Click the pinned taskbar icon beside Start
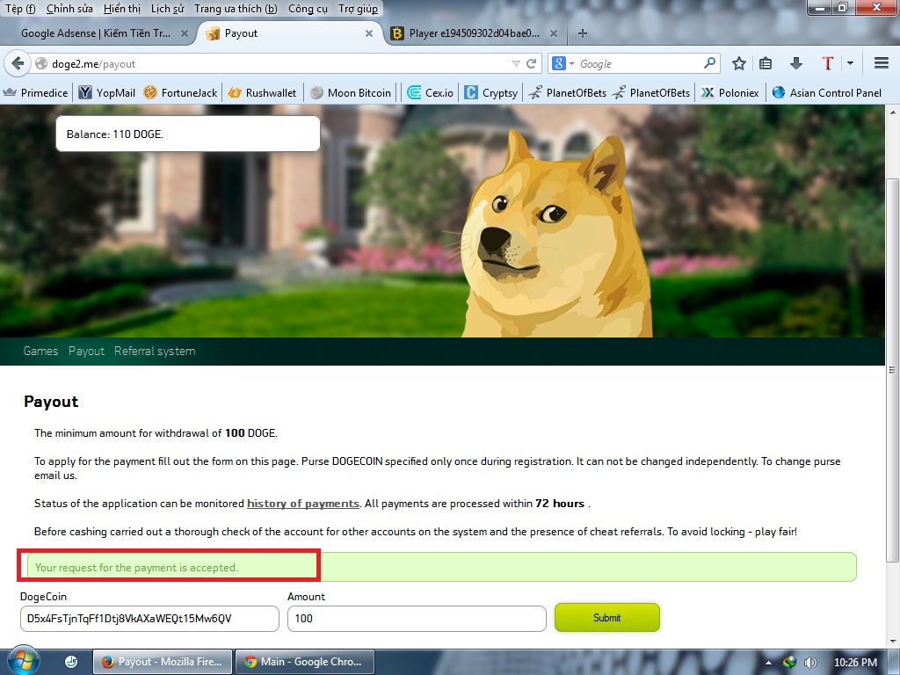 pos(71,662)
